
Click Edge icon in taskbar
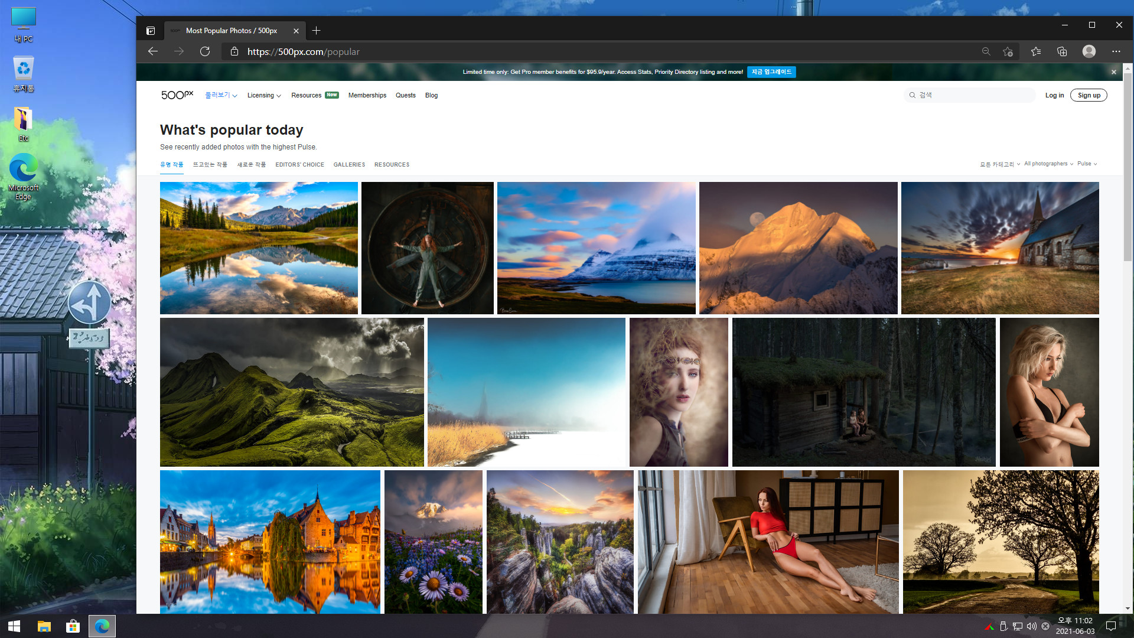tap(102, 626)
